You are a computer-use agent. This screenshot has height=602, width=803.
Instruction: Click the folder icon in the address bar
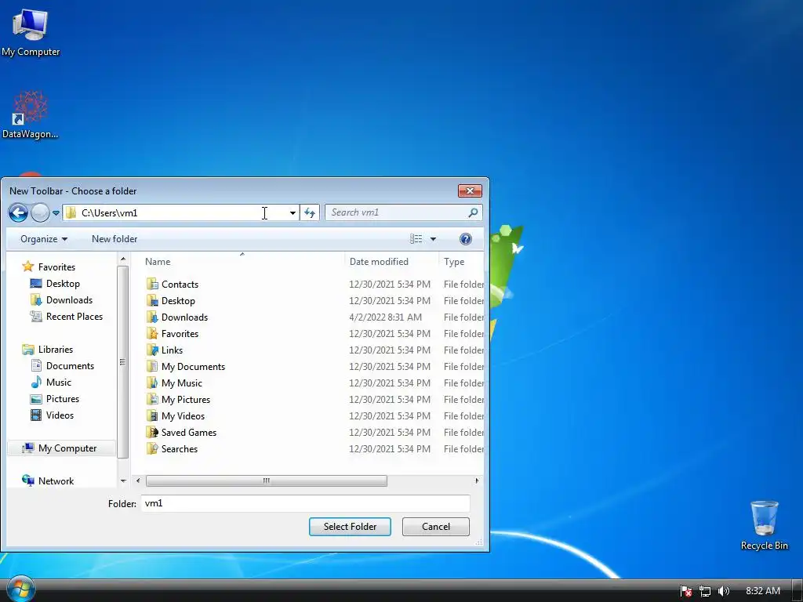point(71,212)
